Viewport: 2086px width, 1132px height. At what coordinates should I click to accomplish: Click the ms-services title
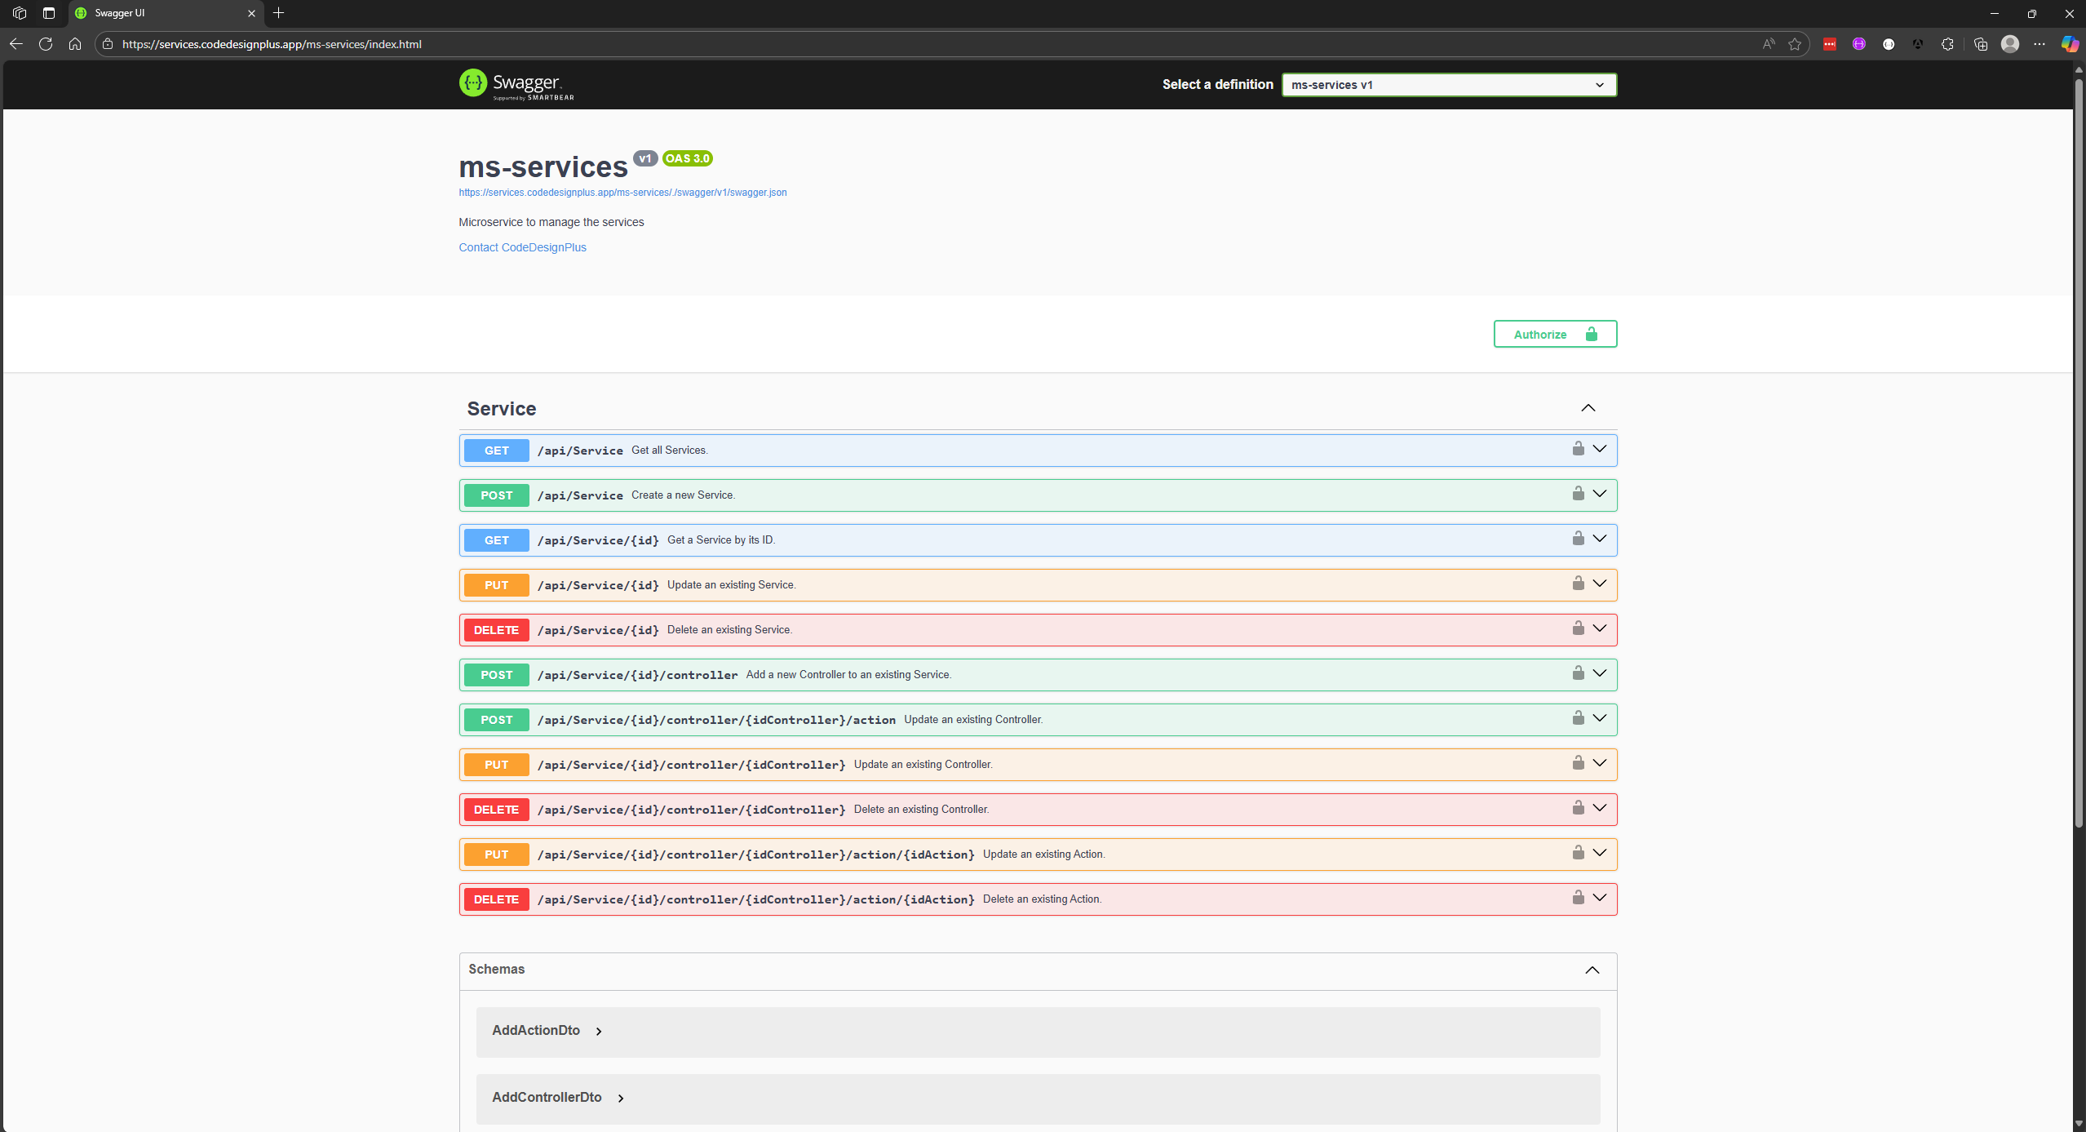coord(543,166)
